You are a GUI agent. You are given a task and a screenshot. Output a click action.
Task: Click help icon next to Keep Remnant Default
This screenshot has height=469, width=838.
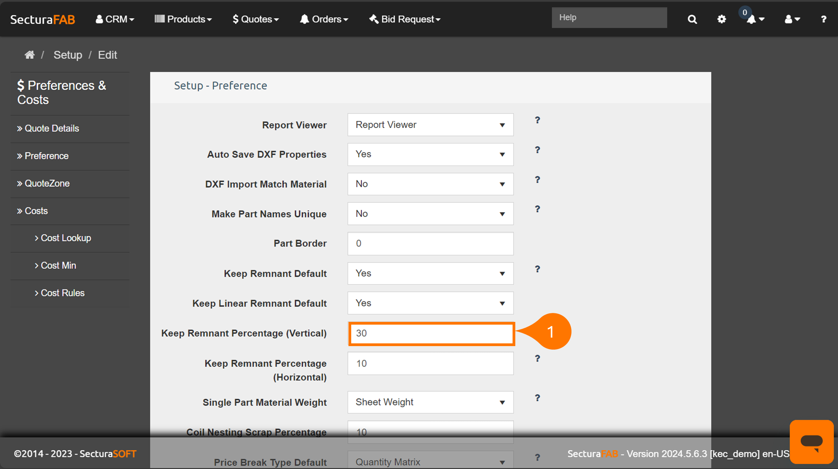[x=538, y=269]
